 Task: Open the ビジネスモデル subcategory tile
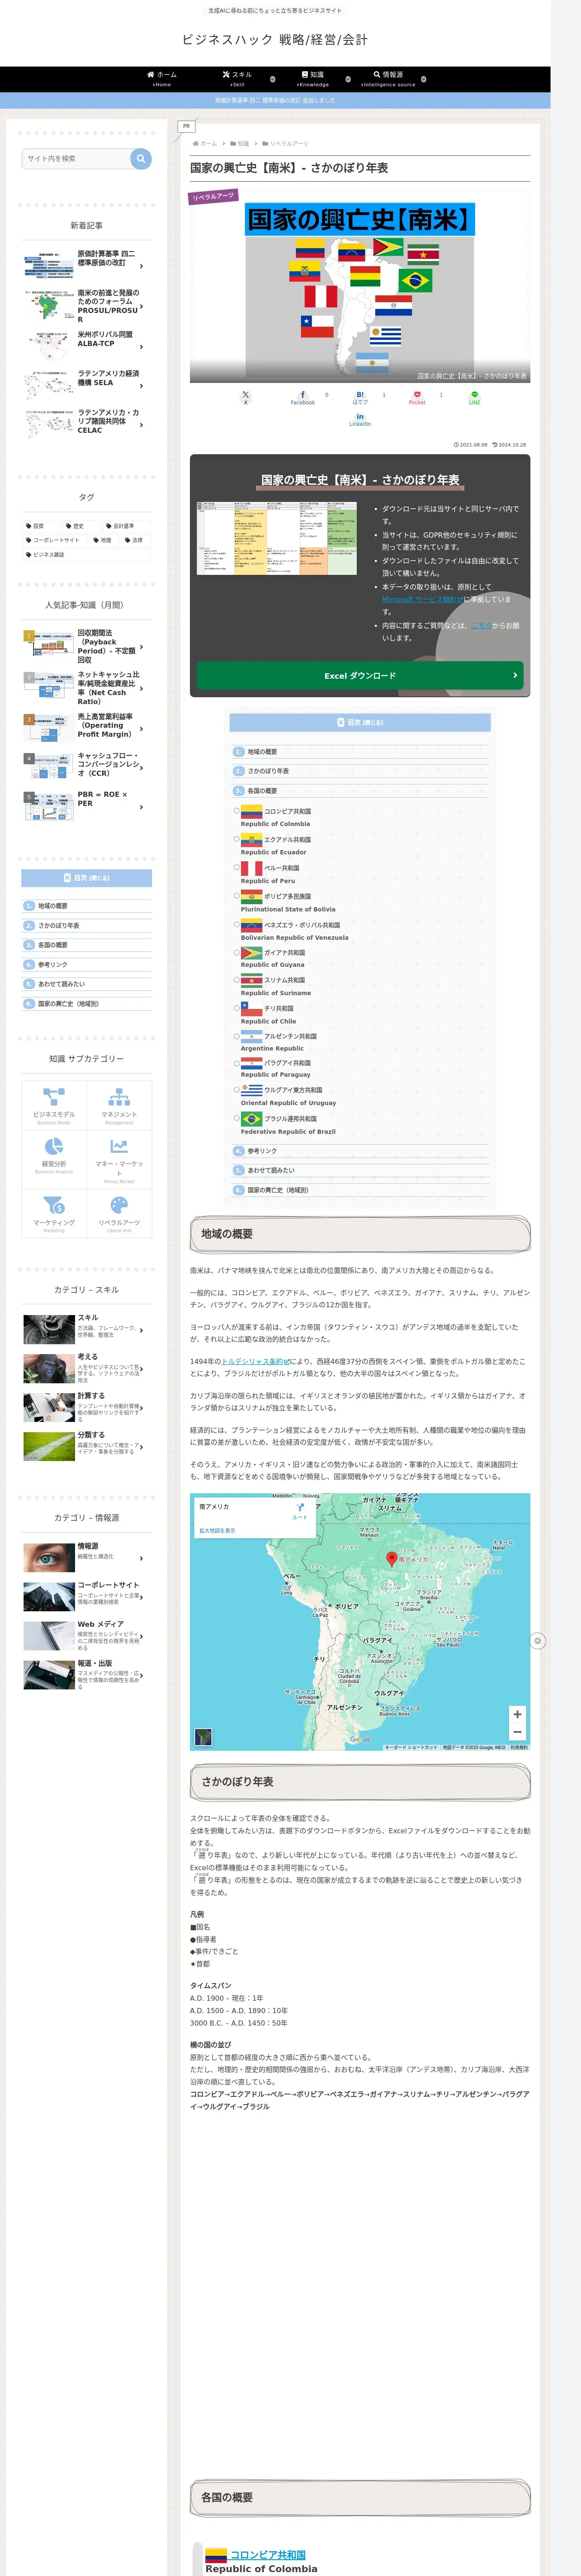54,1105
